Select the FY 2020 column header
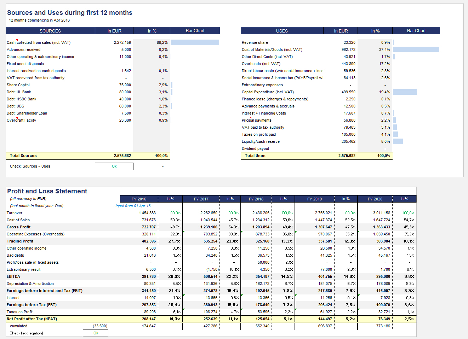 [375, 199]
